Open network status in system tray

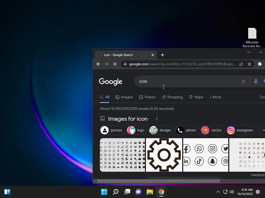coord(225,192)
